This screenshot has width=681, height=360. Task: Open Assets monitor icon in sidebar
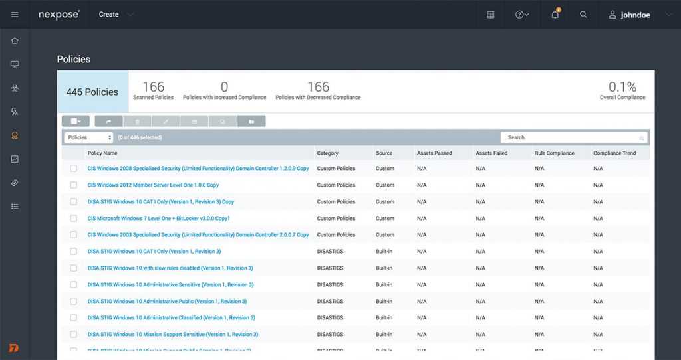(x=15, y=64)
